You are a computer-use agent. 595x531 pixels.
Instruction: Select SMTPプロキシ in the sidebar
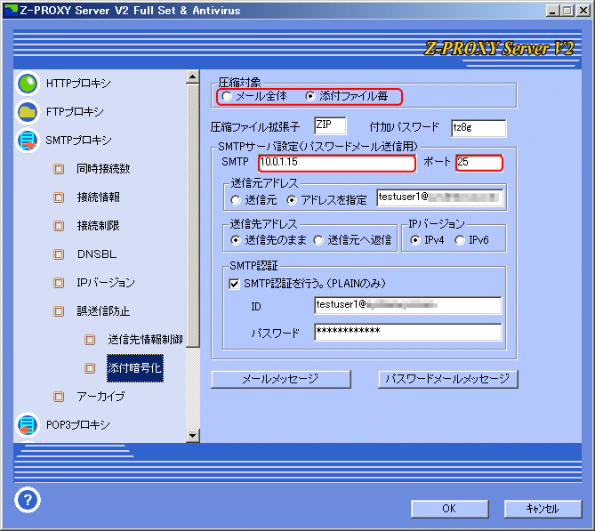[x=78, y=141]
